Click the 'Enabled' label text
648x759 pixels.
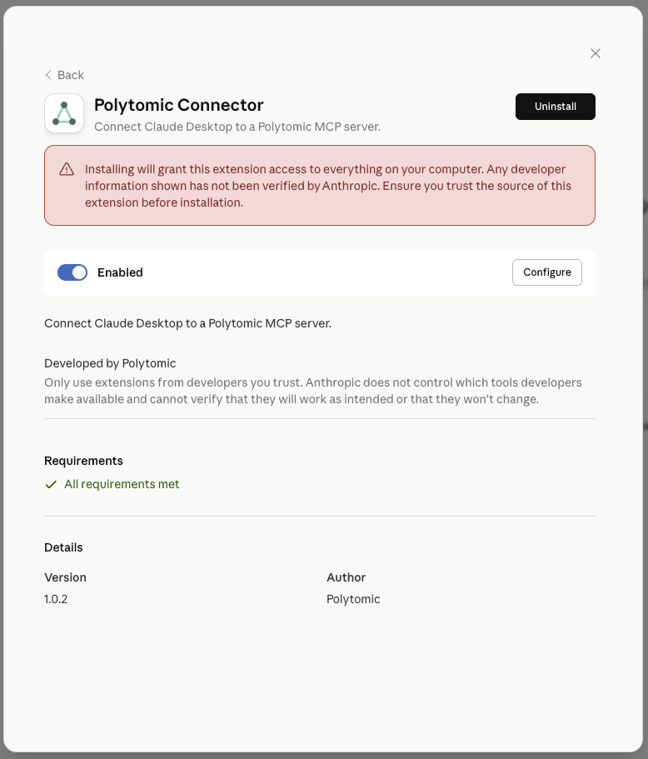[120, 272]
